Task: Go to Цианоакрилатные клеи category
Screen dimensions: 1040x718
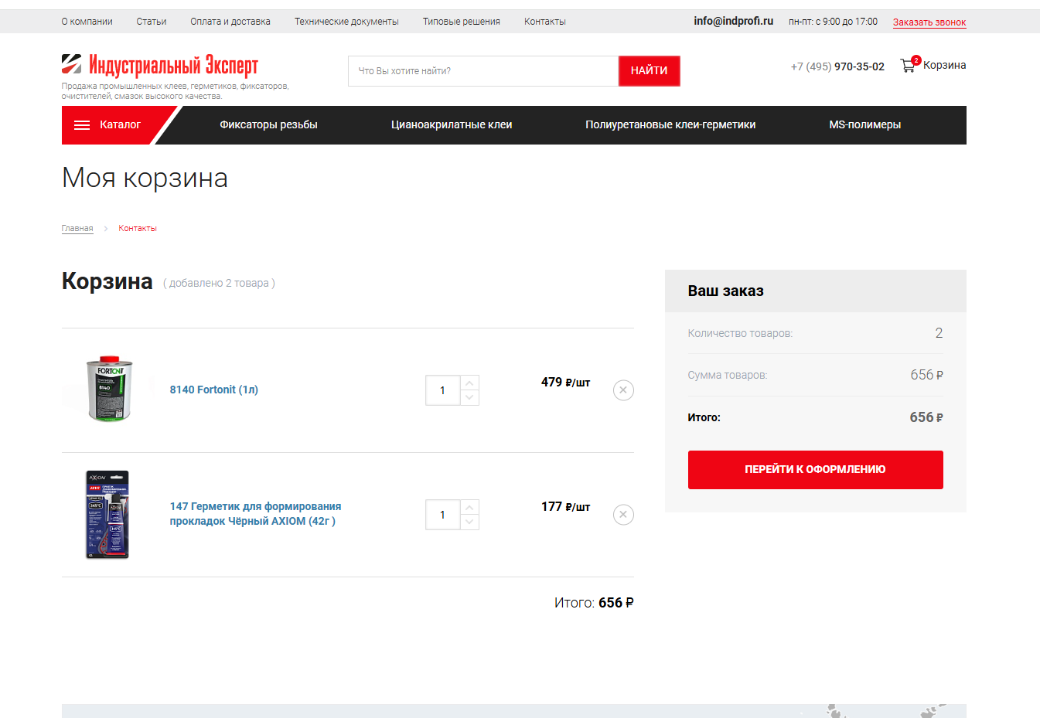Action: [452, 125]
